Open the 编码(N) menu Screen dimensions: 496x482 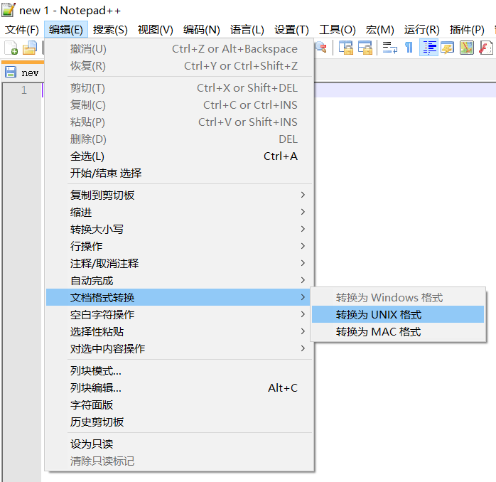pos(202,30)
